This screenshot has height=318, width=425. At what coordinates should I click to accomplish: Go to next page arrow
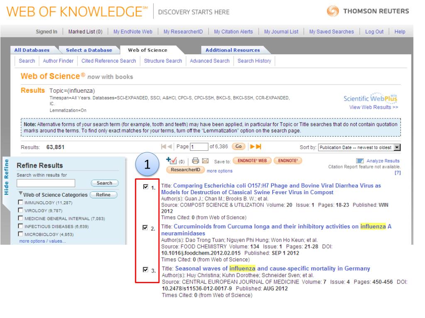252,147
